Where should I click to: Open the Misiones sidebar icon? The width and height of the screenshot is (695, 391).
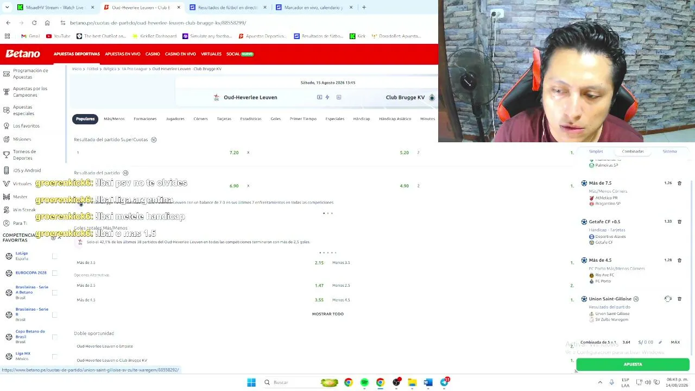(x=7, y=139)
